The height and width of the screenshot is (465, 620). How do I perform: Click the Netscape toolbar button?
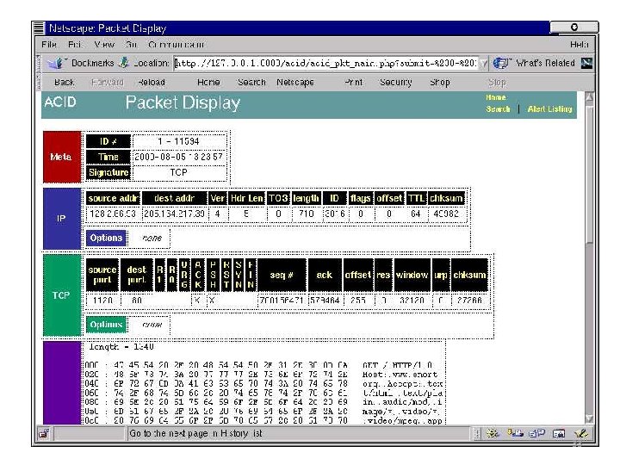pyautogui.click(x=295, y=83)
